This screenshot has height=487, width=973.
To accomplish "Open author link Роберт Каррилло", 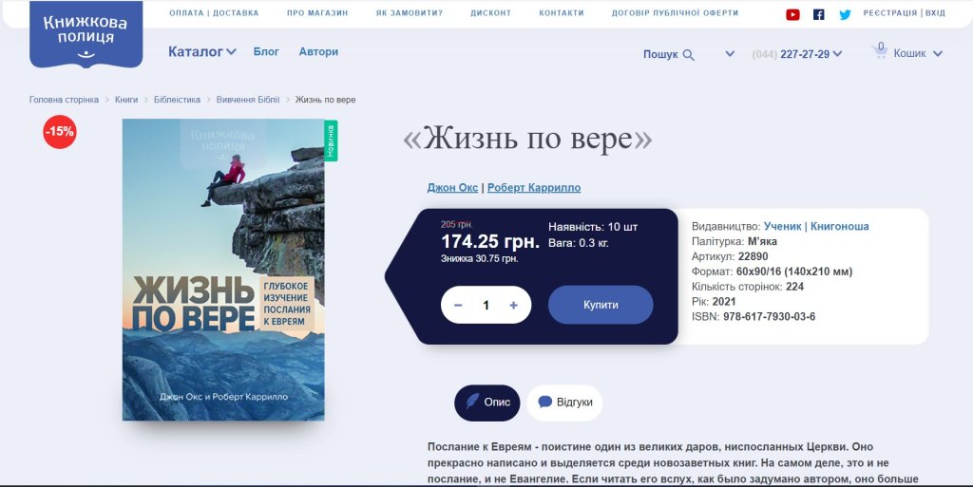I will pyautogui.click(x=534, y=188).
